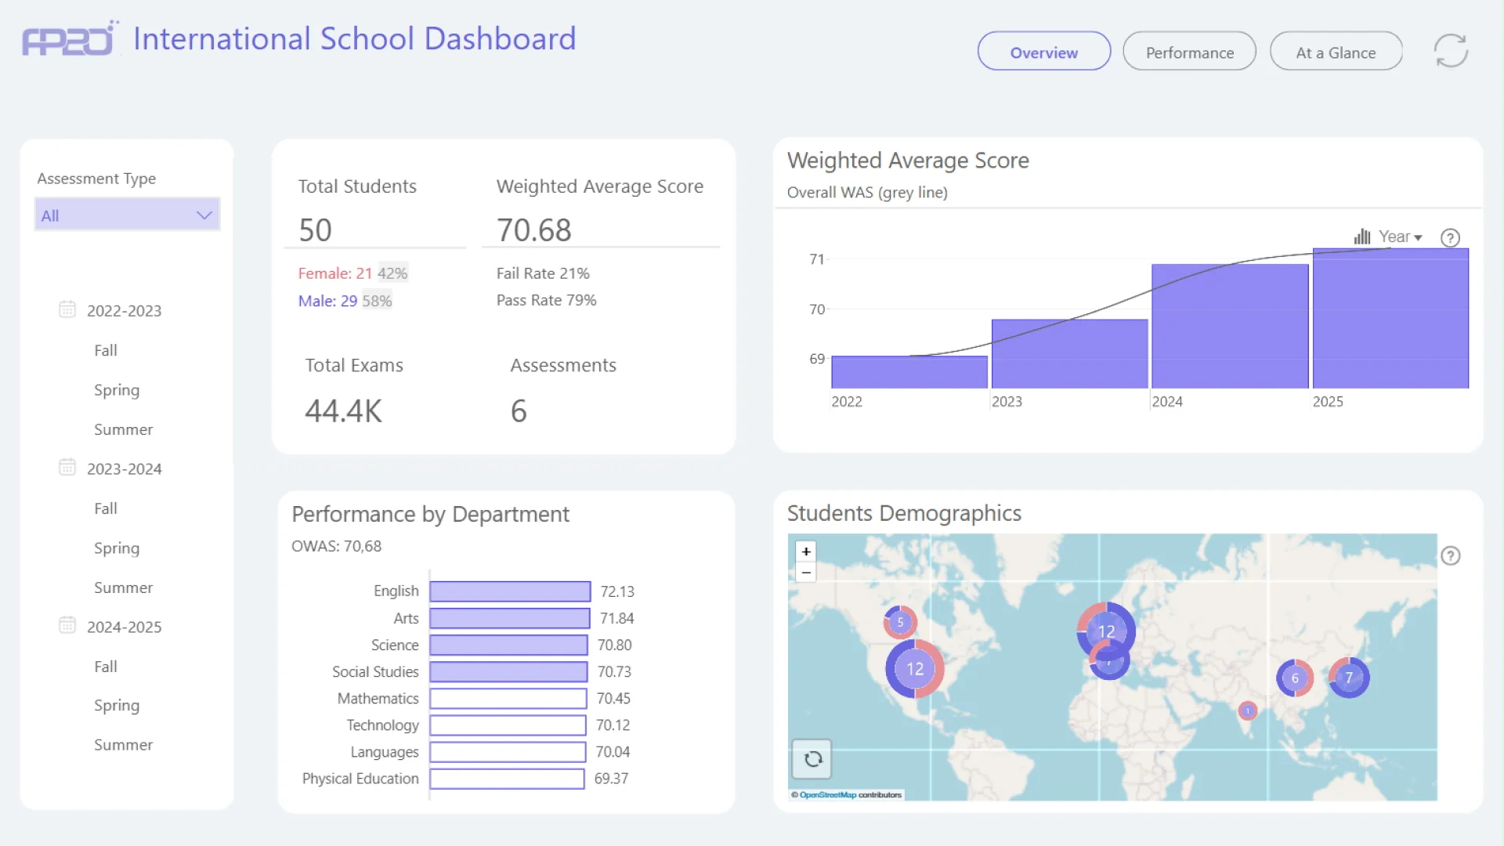Go to the Overview tab
The width and height of the screenshot is (1504, 846).
1043,52
